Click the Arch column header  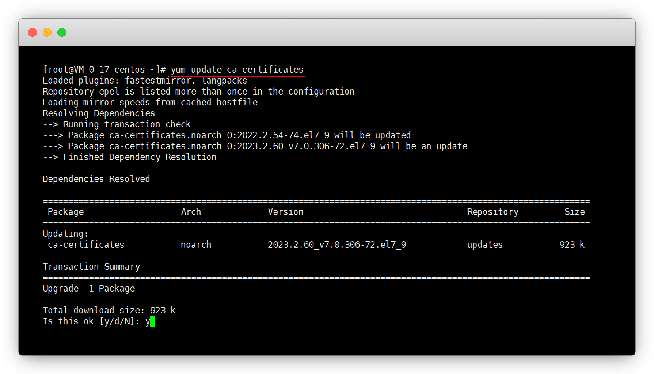(191, 212)
